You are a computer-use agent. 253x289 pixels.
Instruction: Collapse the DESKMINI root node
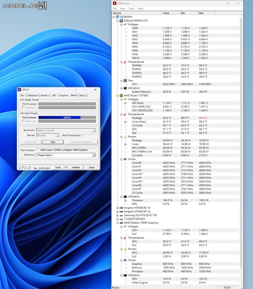(114, 17)
